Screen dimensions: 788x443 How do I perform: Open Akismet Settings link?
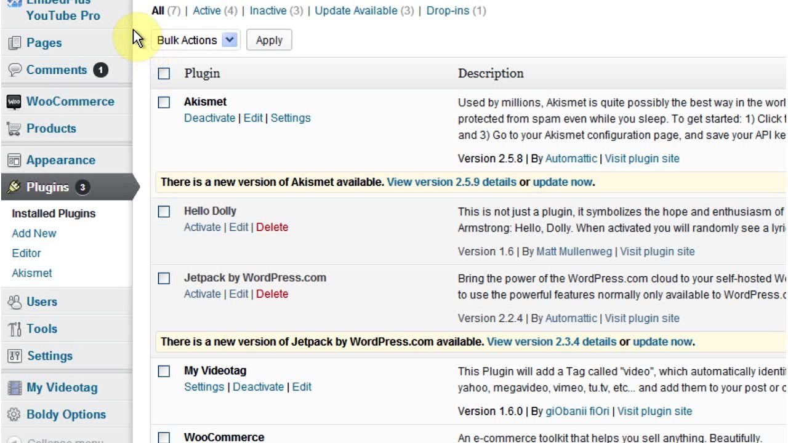click(x=291, y=118)
